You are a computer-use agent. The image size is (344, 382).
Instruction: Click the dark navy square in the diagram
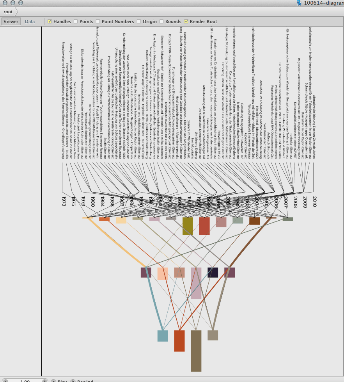(213, 272)
